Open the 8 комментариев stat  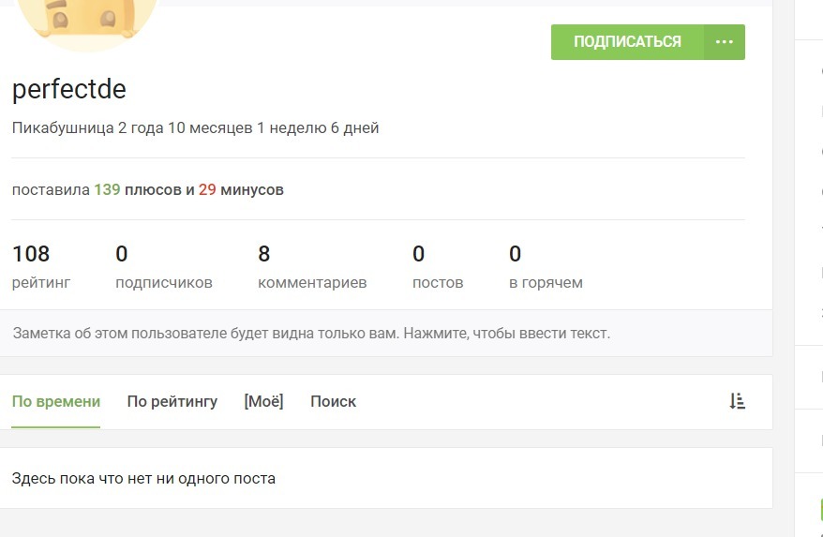(x=311, y=267)
